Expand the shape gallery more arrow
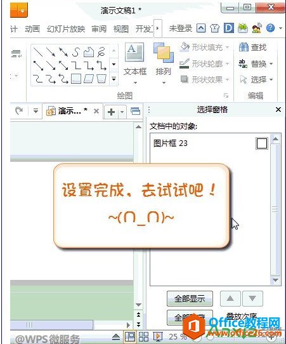Viewport: 286px width, 344px height. pos(114,79)
